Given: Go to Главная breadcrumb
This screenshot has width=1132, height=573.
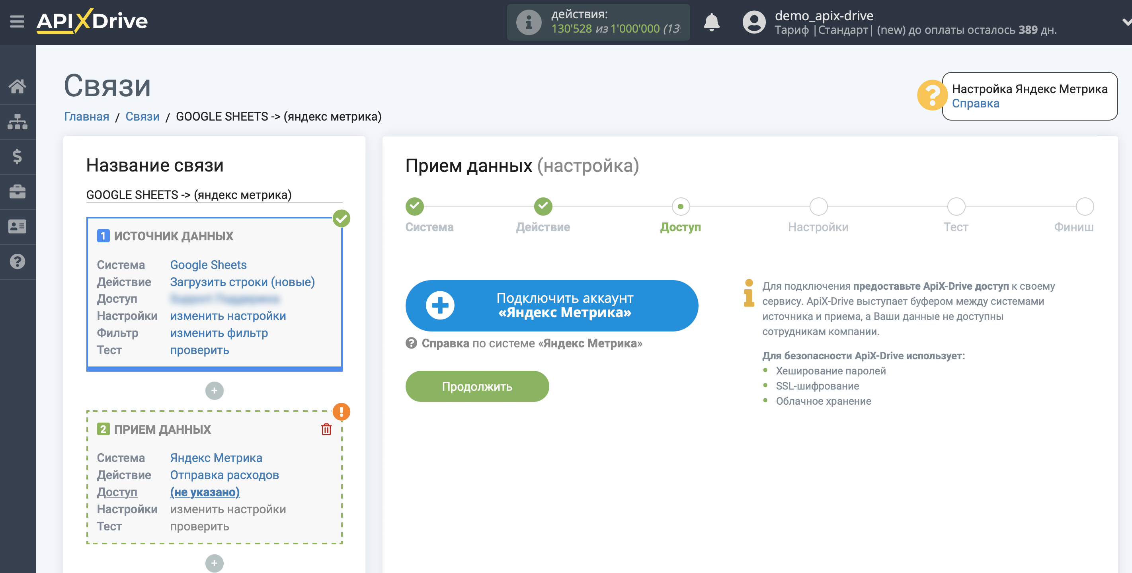Looking at the screenshot, I should [x=86, y=117].
